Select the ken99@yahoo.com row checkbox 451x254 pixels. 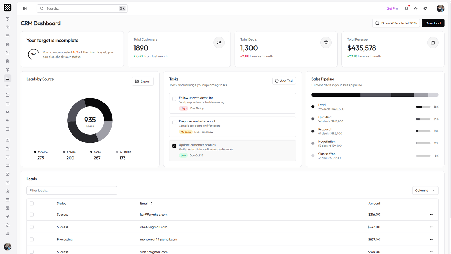click(32, 215)
